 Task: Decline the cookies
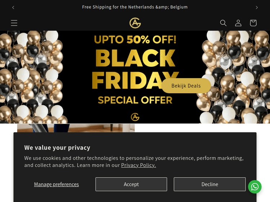[x=210, y=184]
